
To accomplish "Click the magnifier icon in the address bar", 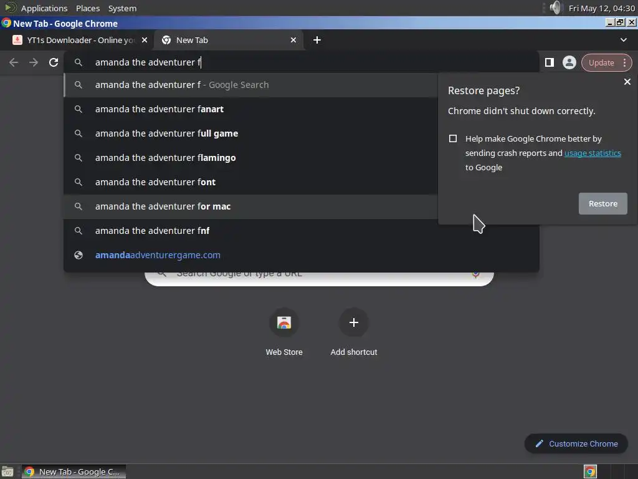I will pos(79,62).
